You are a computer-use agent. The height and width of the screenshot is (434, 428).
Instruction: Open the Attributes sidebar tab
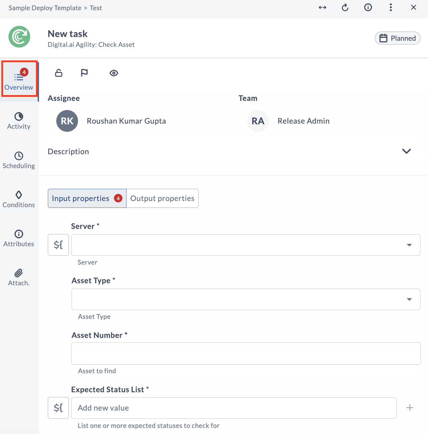19,239
